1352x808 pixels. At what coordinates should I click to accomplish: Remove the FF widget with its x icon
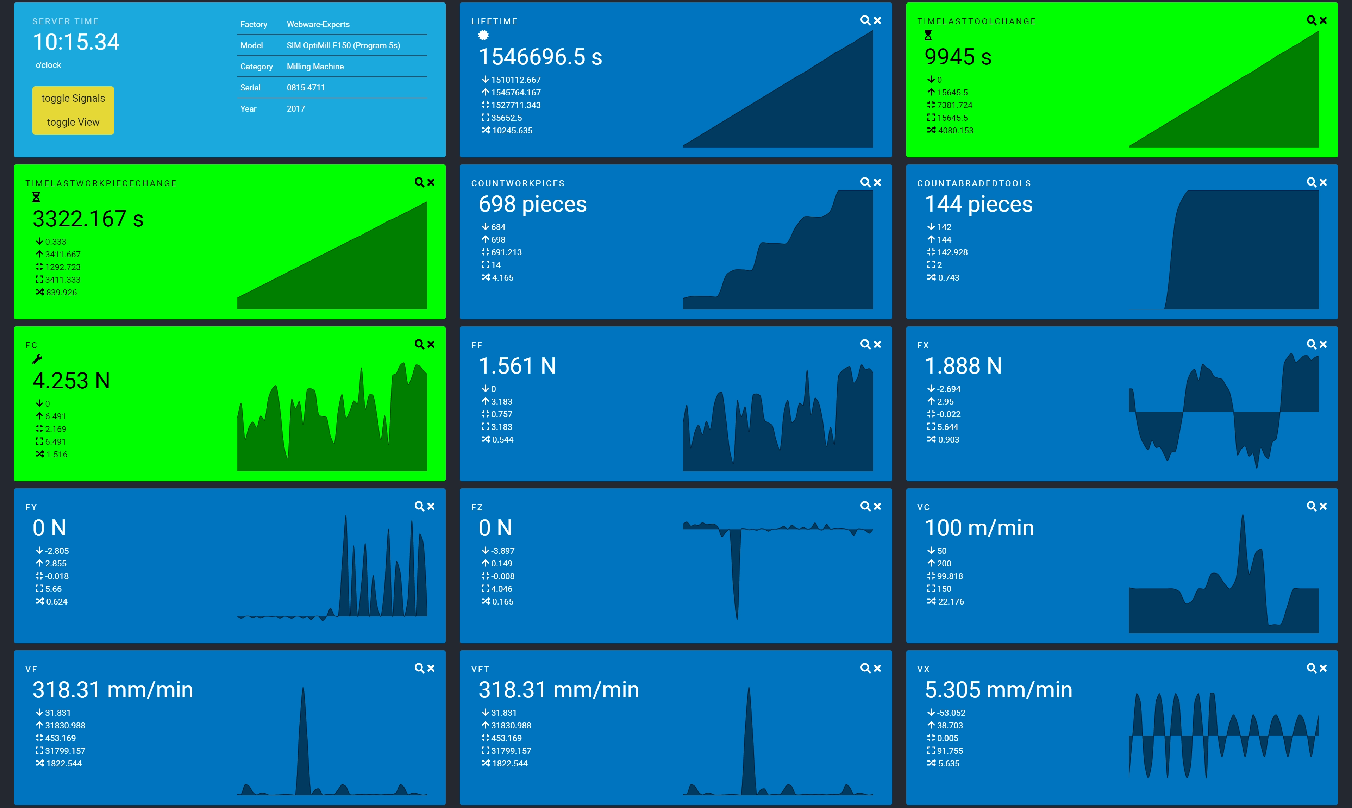click(x=877, y=344)
